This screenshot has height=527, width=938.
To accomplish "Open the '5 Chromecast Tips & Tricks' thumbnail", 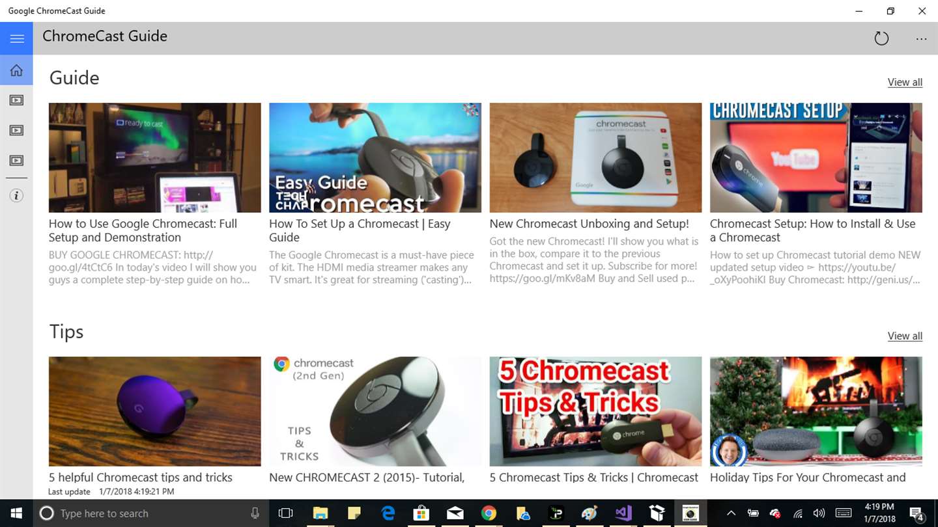I will click(x=595, y=411).
